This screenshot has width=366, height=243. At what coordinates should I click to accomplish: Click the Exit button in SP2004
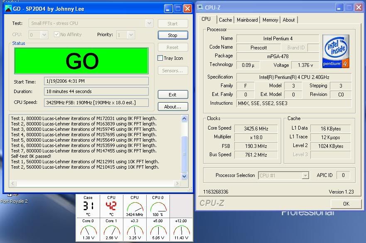click(173, 95)
